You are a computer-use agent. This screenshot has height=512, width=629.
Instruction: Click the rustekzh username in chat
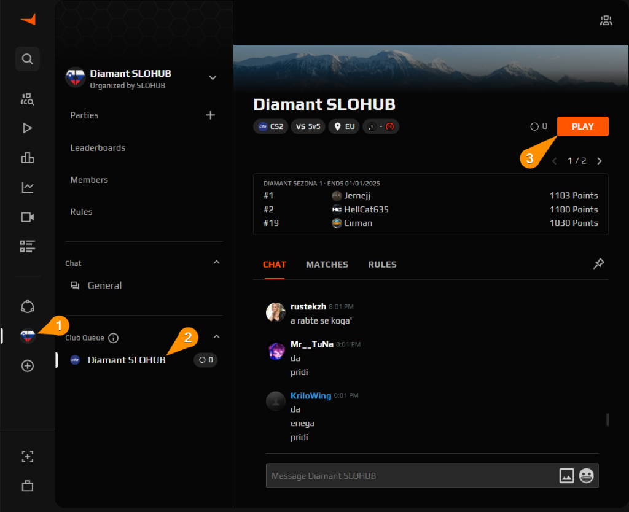click(308, 307)
